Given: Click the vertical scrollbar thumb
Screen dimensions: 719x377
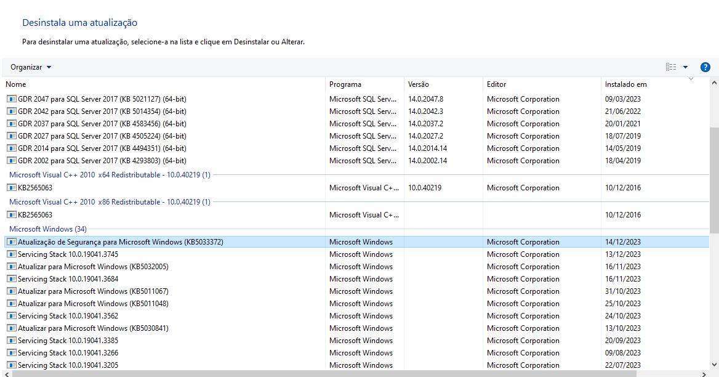Looking at the screenshot, I should [x=714, y=181].
